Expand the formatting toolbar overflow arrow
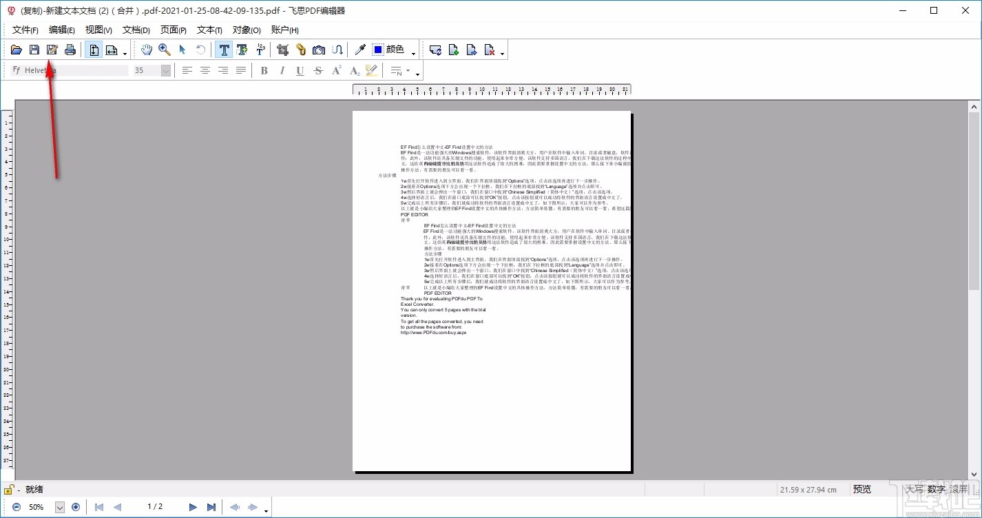Screen dimensions: 982x518 (417, 74)
